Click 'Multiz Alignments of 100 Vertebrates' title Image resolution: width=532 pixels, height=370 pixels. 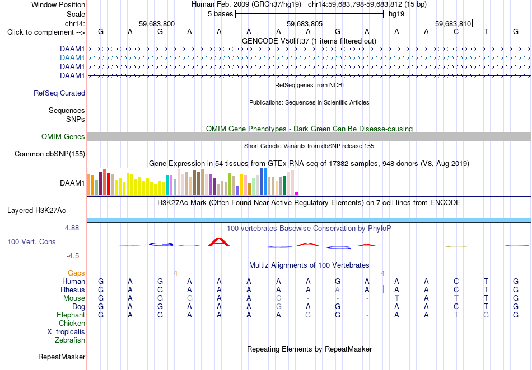(309, 265)
